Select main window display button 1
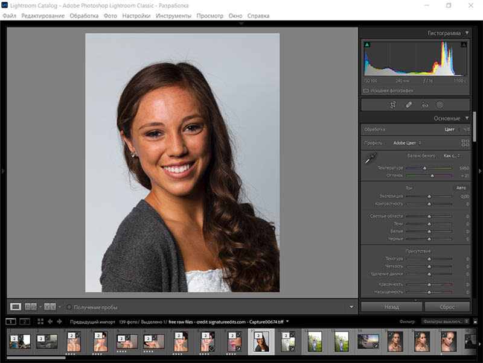 tap(11, 322)
